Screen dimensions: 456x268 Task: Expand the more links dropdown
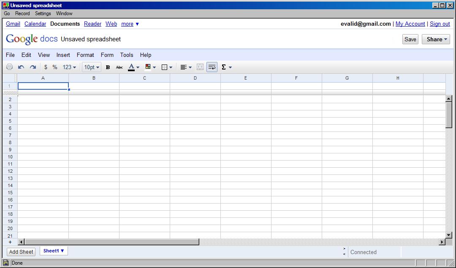pyautogui.click(x=130, y=24)
